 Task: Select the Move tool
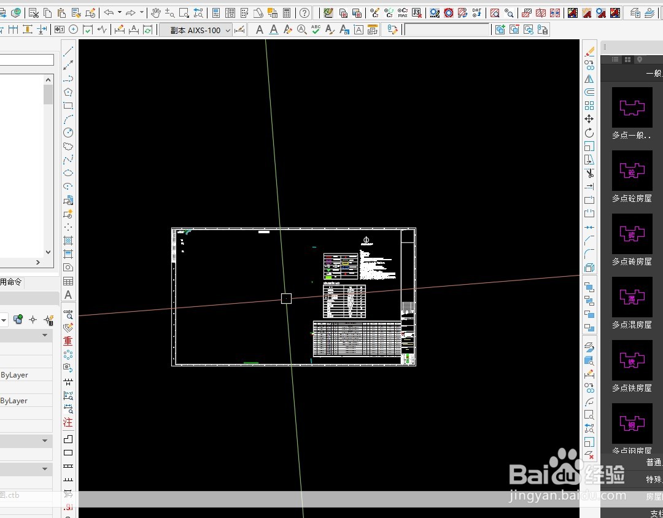tap(589, 119)
